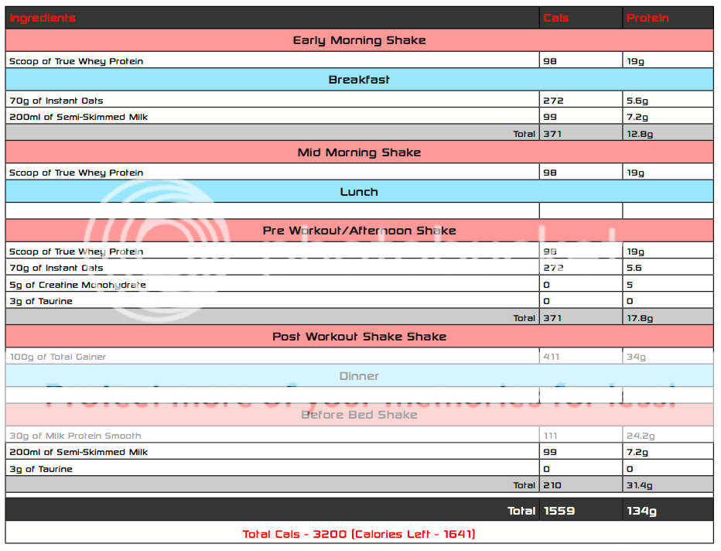Image resolution: width=721 pixels, height=551 pixels.
Task: Click the grand "Total" label in the dark footer row
Action: 521,511
